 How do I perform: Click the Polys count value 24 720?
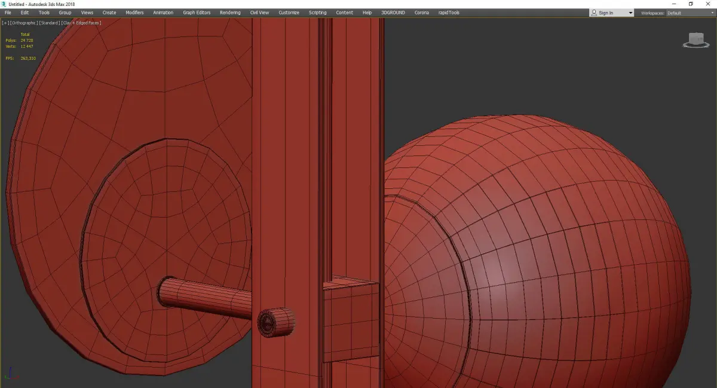27,40
